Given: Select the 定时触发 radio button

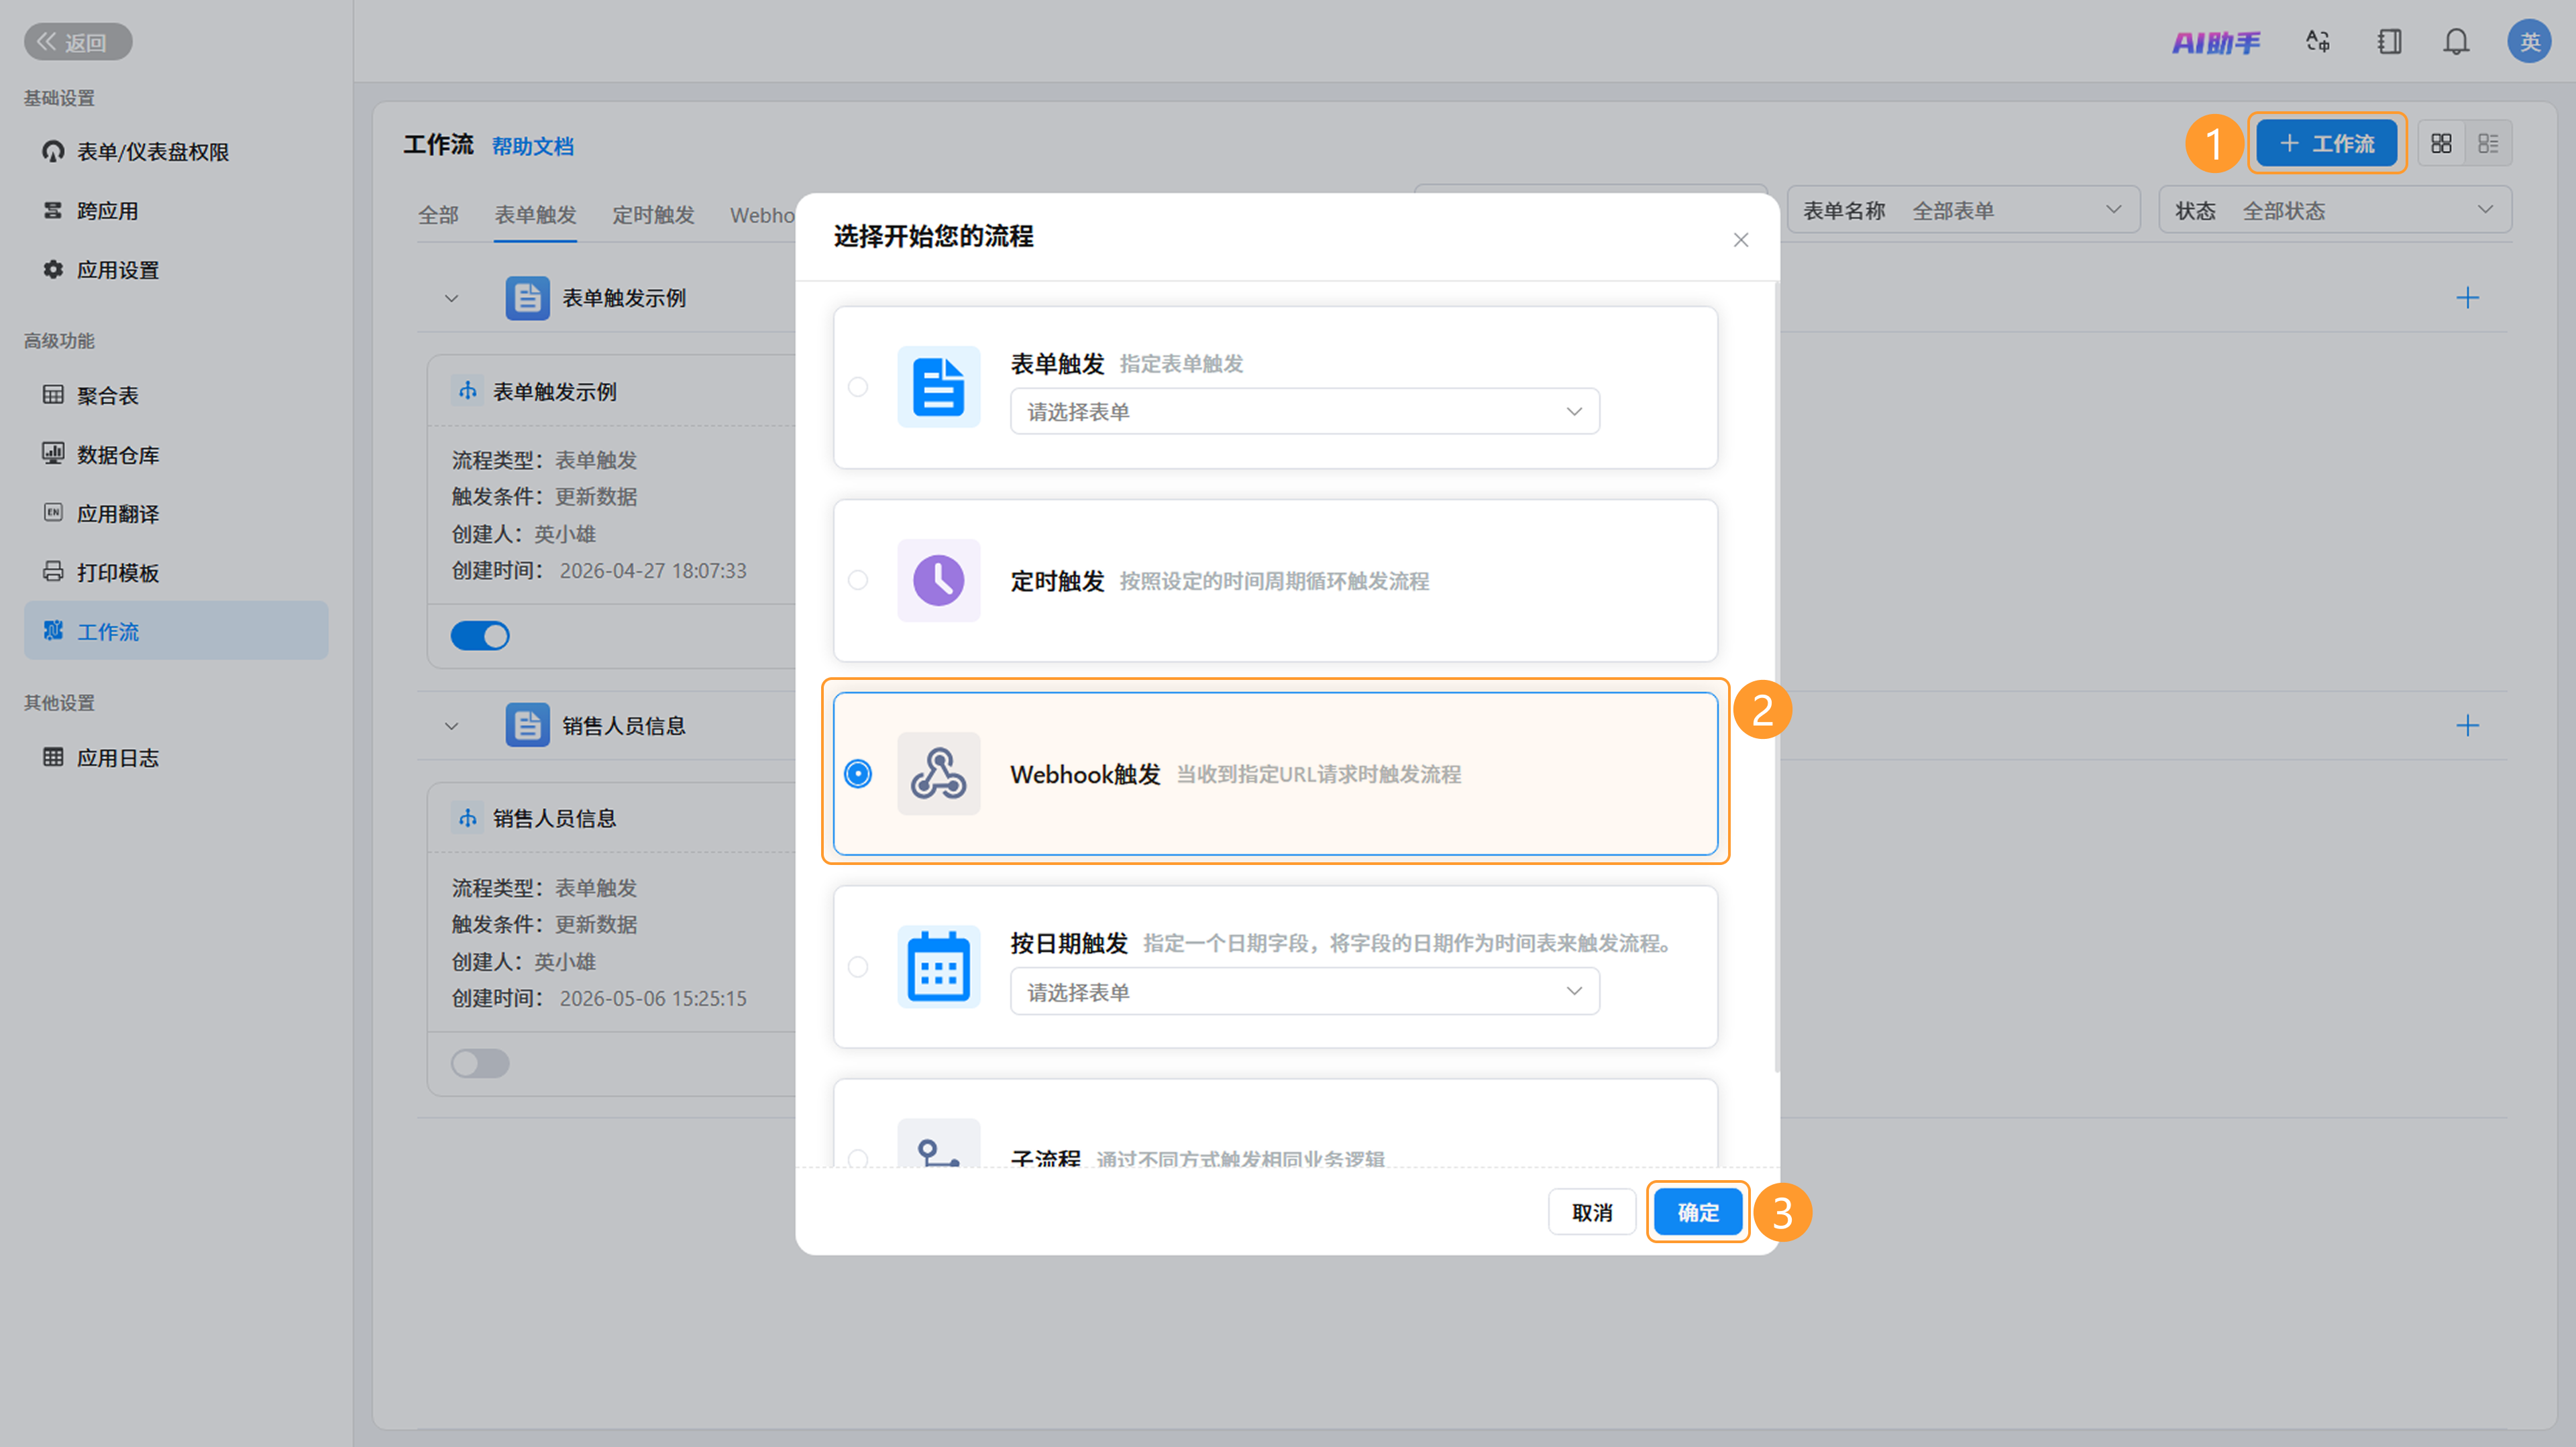Looking at the screenshot, I should click(x=858, y=579).
